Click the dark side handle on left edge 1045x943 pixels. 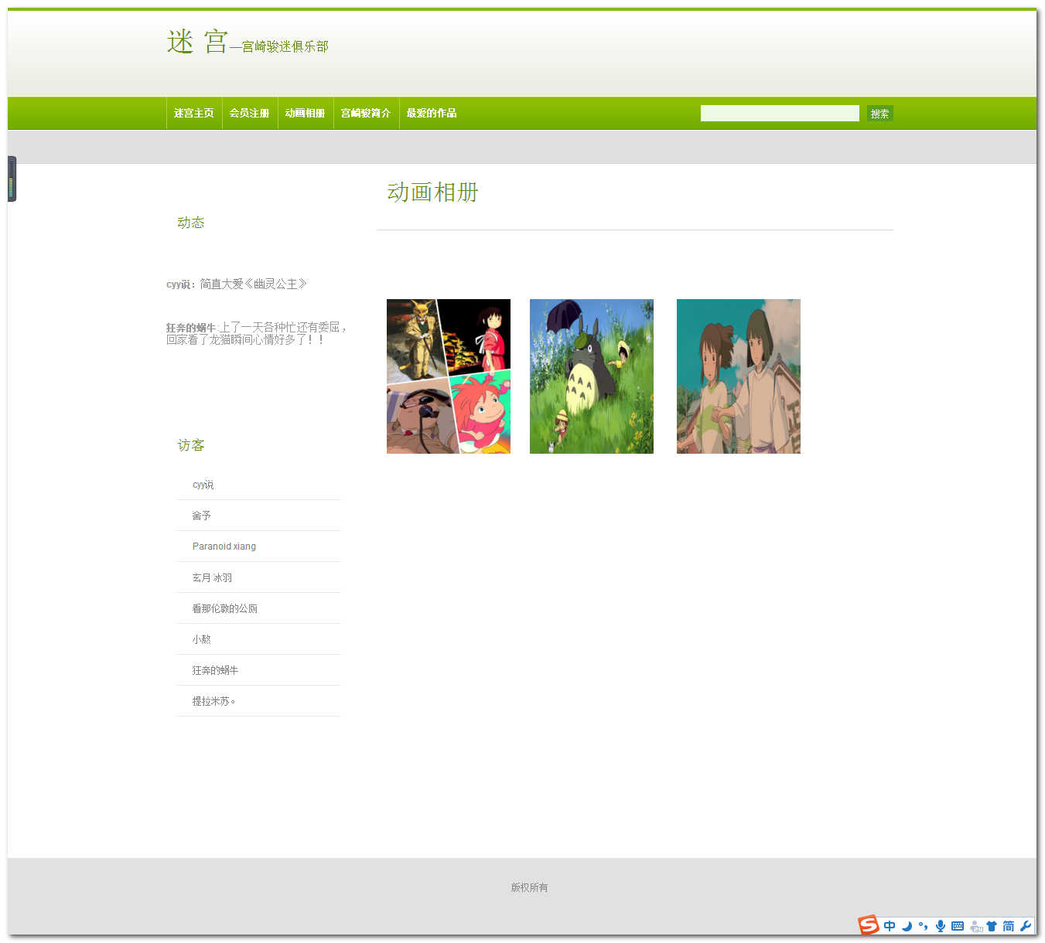pos(12,179)
